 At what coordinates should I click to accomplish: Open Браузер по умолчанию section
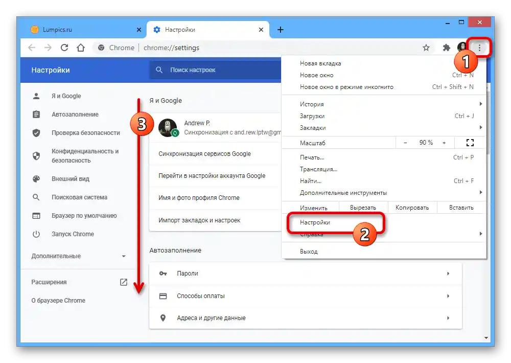(84, 216)
